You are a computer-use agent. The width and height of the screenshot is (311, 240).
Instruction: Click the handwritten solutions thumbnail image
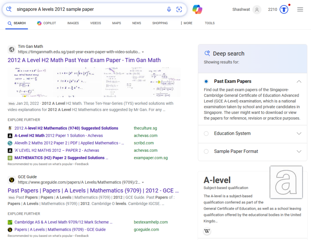(x=94, y=82)
